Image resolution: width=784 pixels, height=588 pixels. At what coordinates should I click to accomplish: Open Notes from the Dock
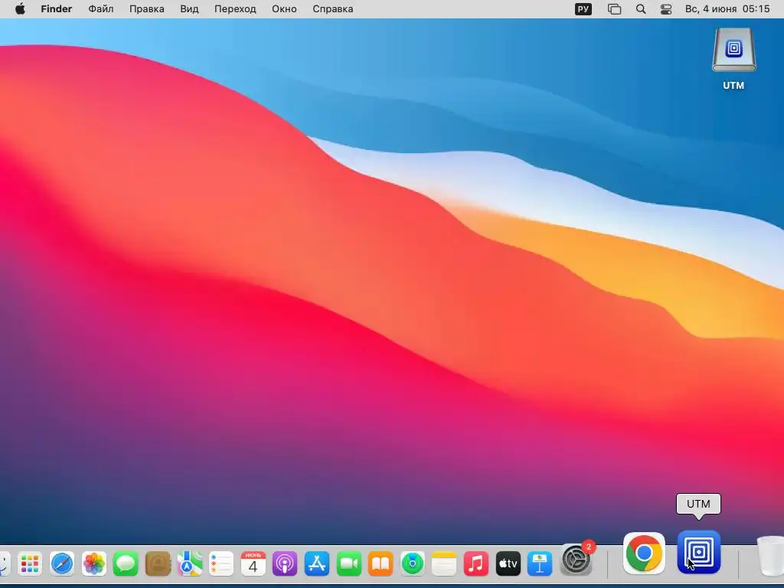pos(444,564)
